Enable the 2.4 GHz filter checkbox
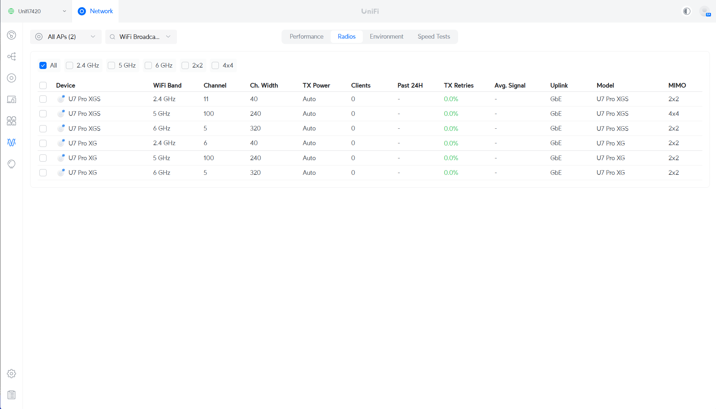The width and height of the screenshot is (716, 409). [69, 65]
